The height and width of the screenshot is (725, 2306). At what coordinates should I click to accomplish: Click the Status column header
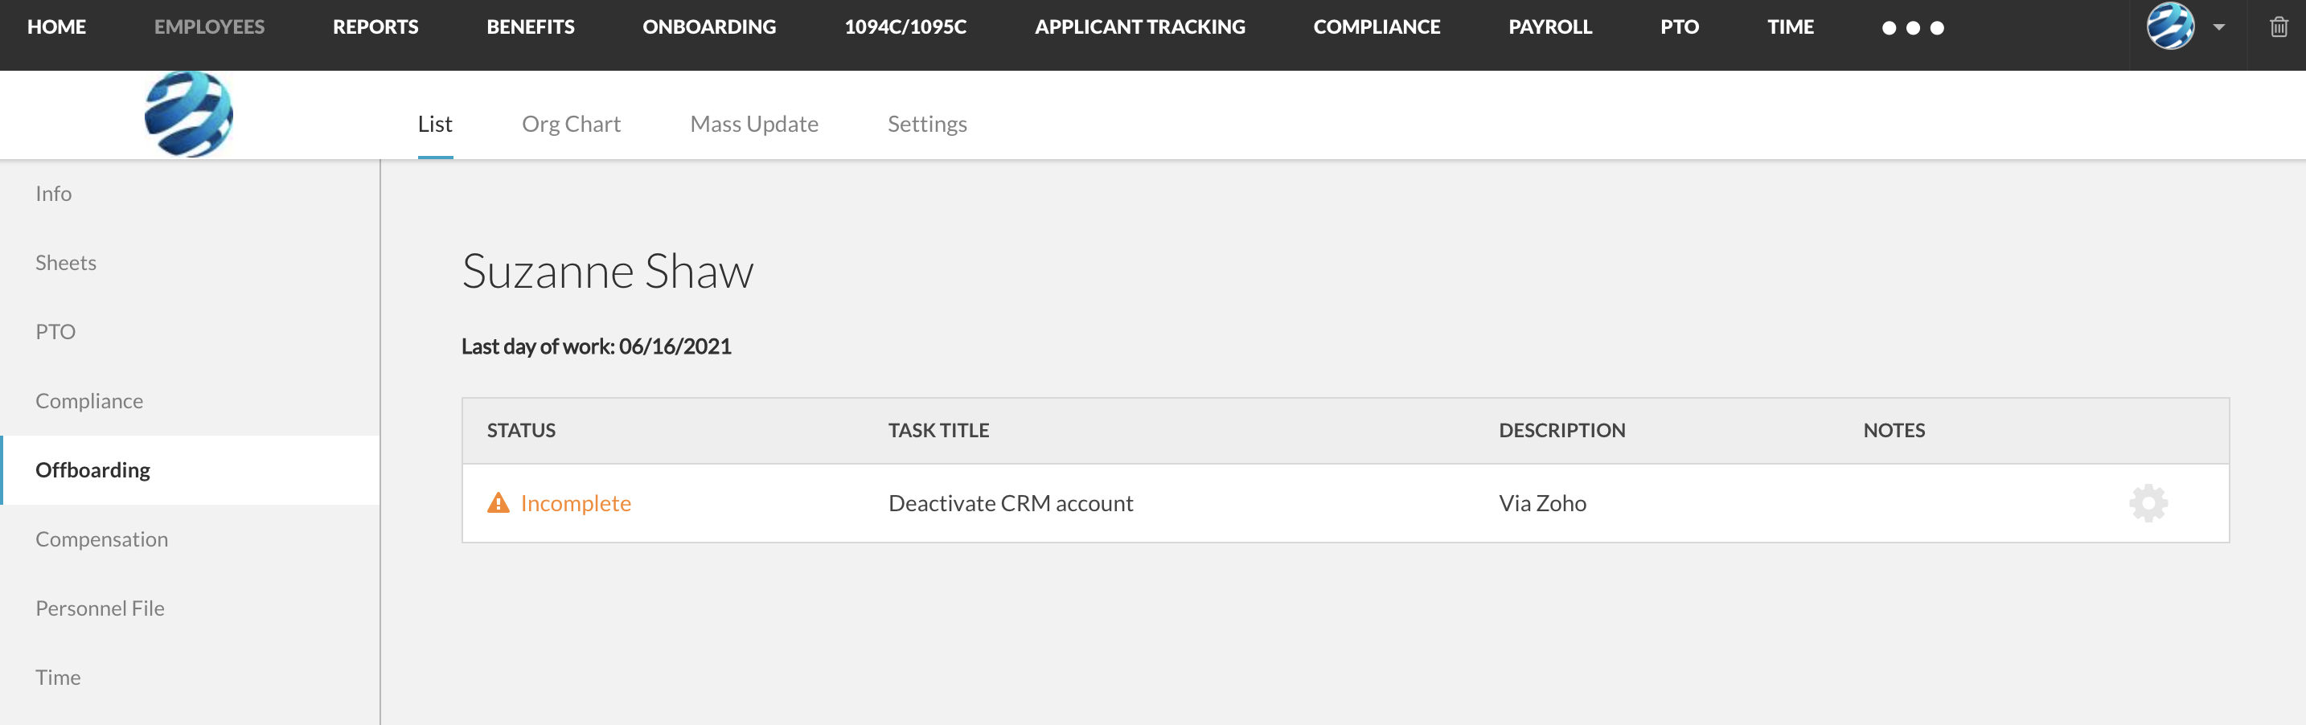point(521,430)
